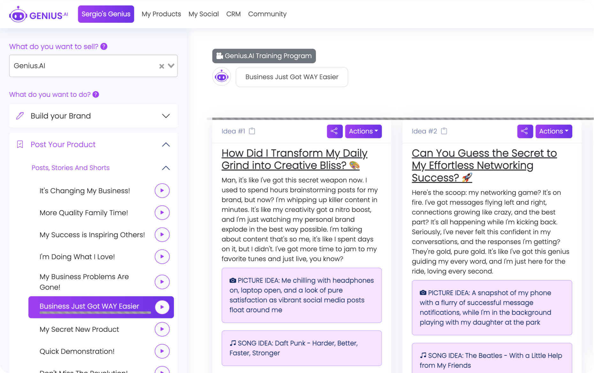
Task: Click help icon beside 'What do you want to sell?'
Action: [x=104, y=47]
